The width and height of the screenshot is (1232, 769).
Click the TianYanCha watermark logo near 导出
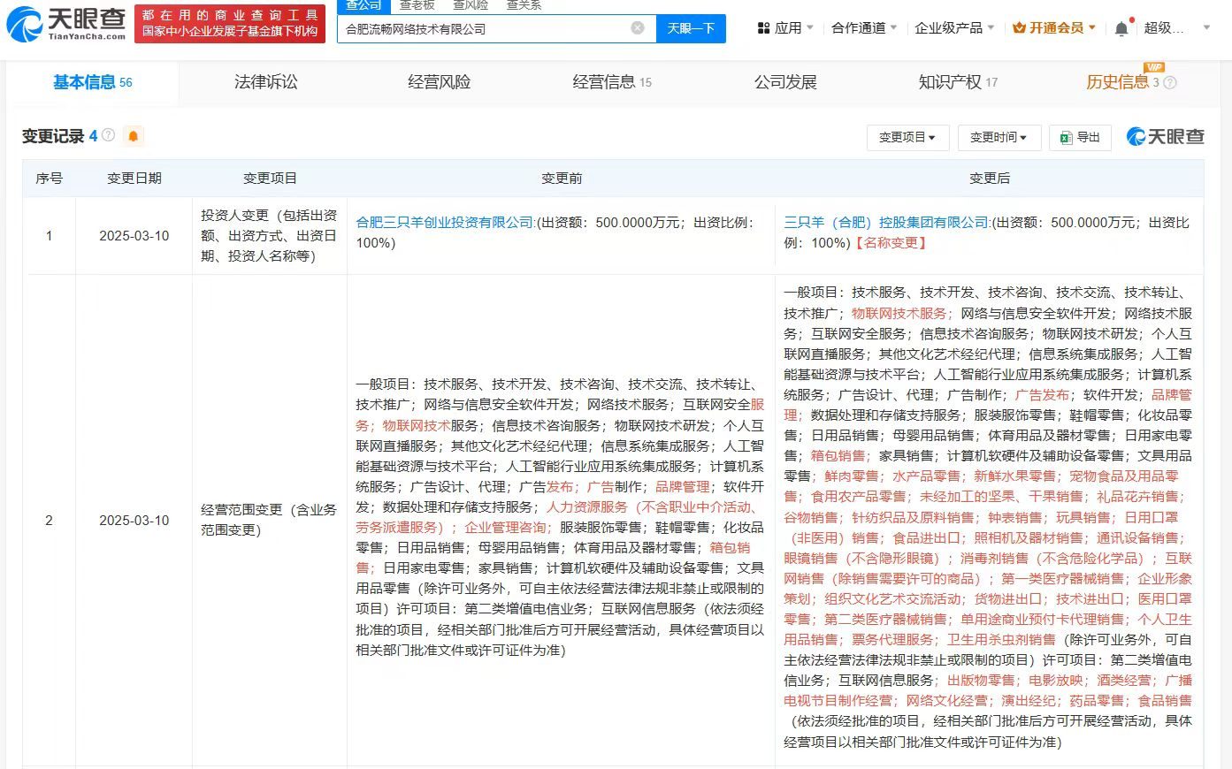(1164, 137)
